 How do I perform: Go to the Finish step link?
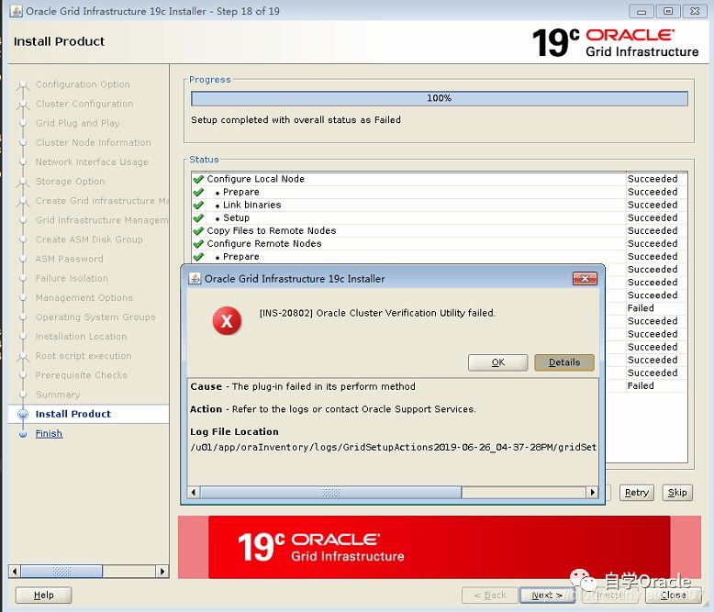click(x=49, y=433)
